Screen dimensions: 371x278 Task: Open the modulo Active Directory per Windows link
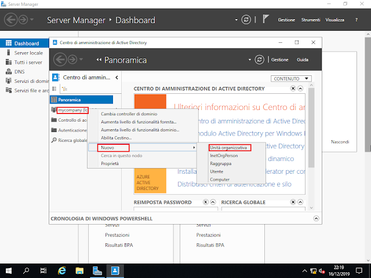pos(251,134)
